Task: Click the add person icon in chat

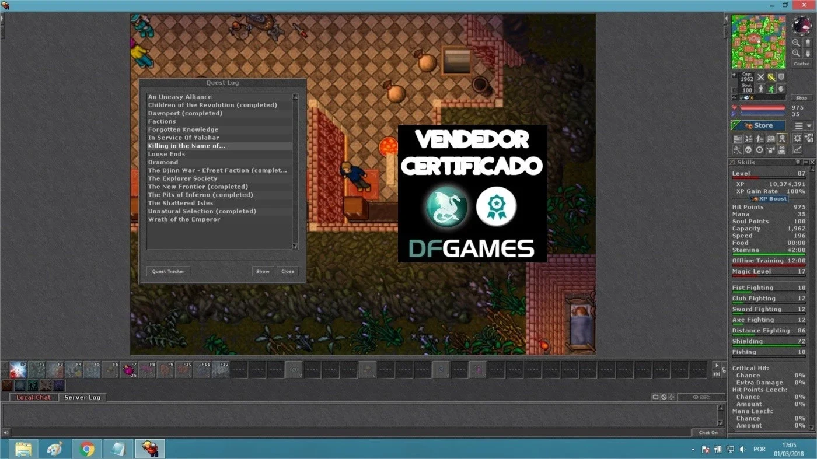Action: [x=672, y=397]
